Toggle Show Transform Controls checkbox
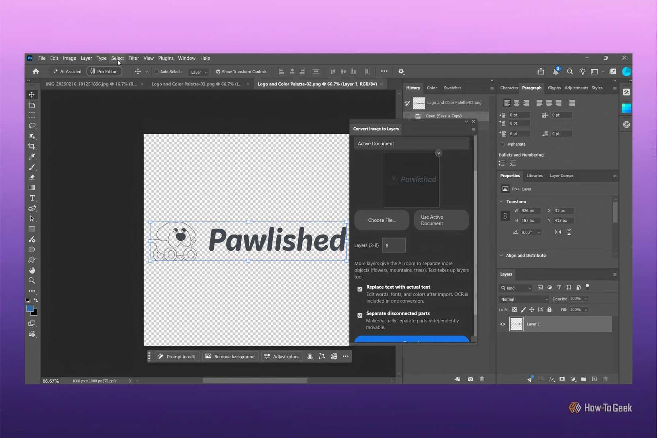The height and width of the screenshot is (438, 657). pyautogui.click(x=218, y=72)
